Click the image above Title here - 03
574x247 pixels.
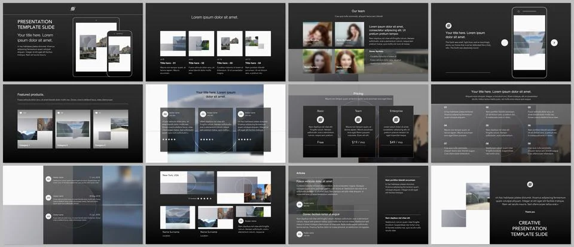230,44
